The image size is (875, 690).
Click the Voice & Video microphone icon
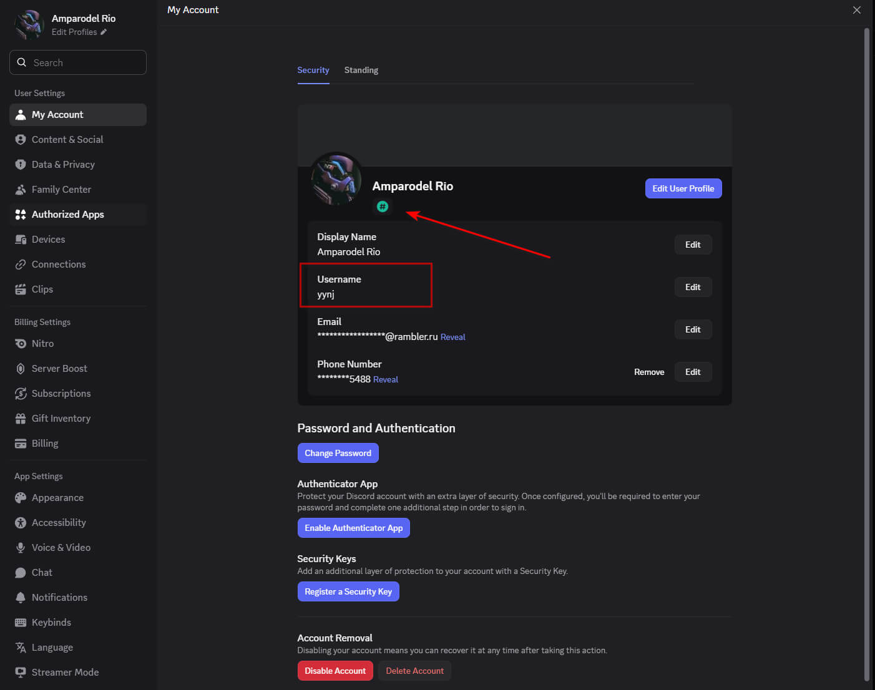[x=21, y=548]
